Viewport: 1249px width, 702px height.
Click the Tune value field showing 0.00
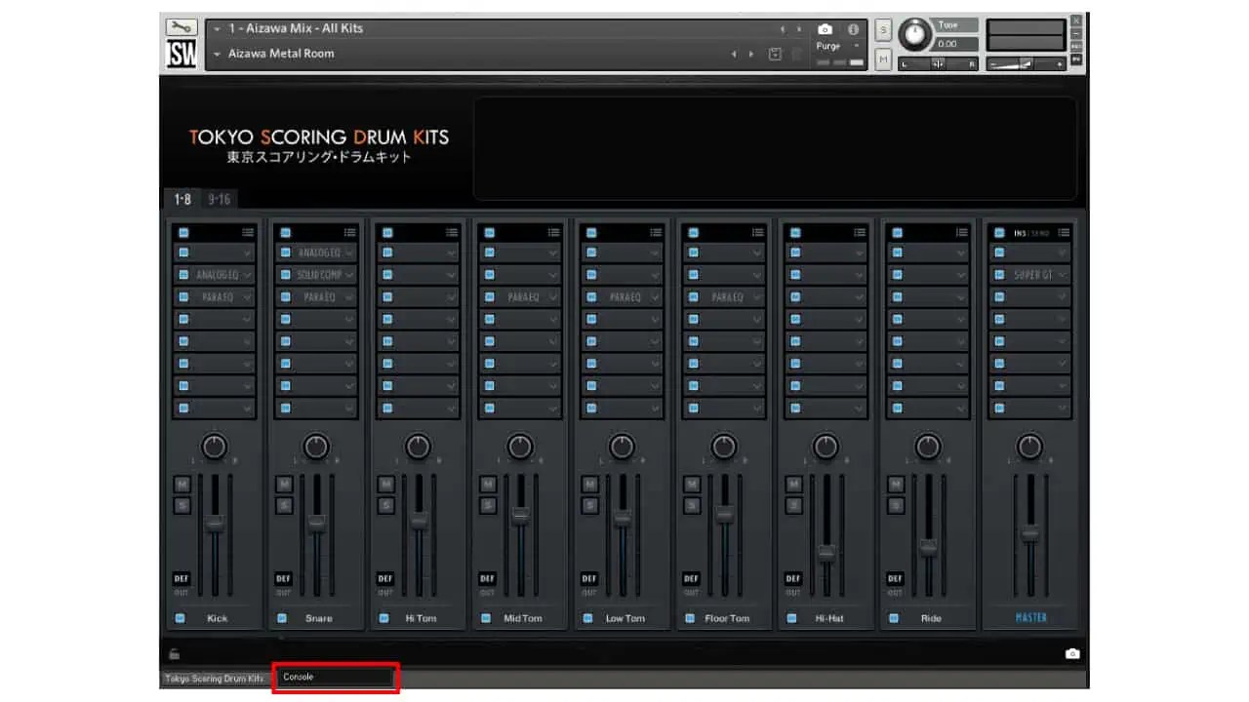[956, 44]
